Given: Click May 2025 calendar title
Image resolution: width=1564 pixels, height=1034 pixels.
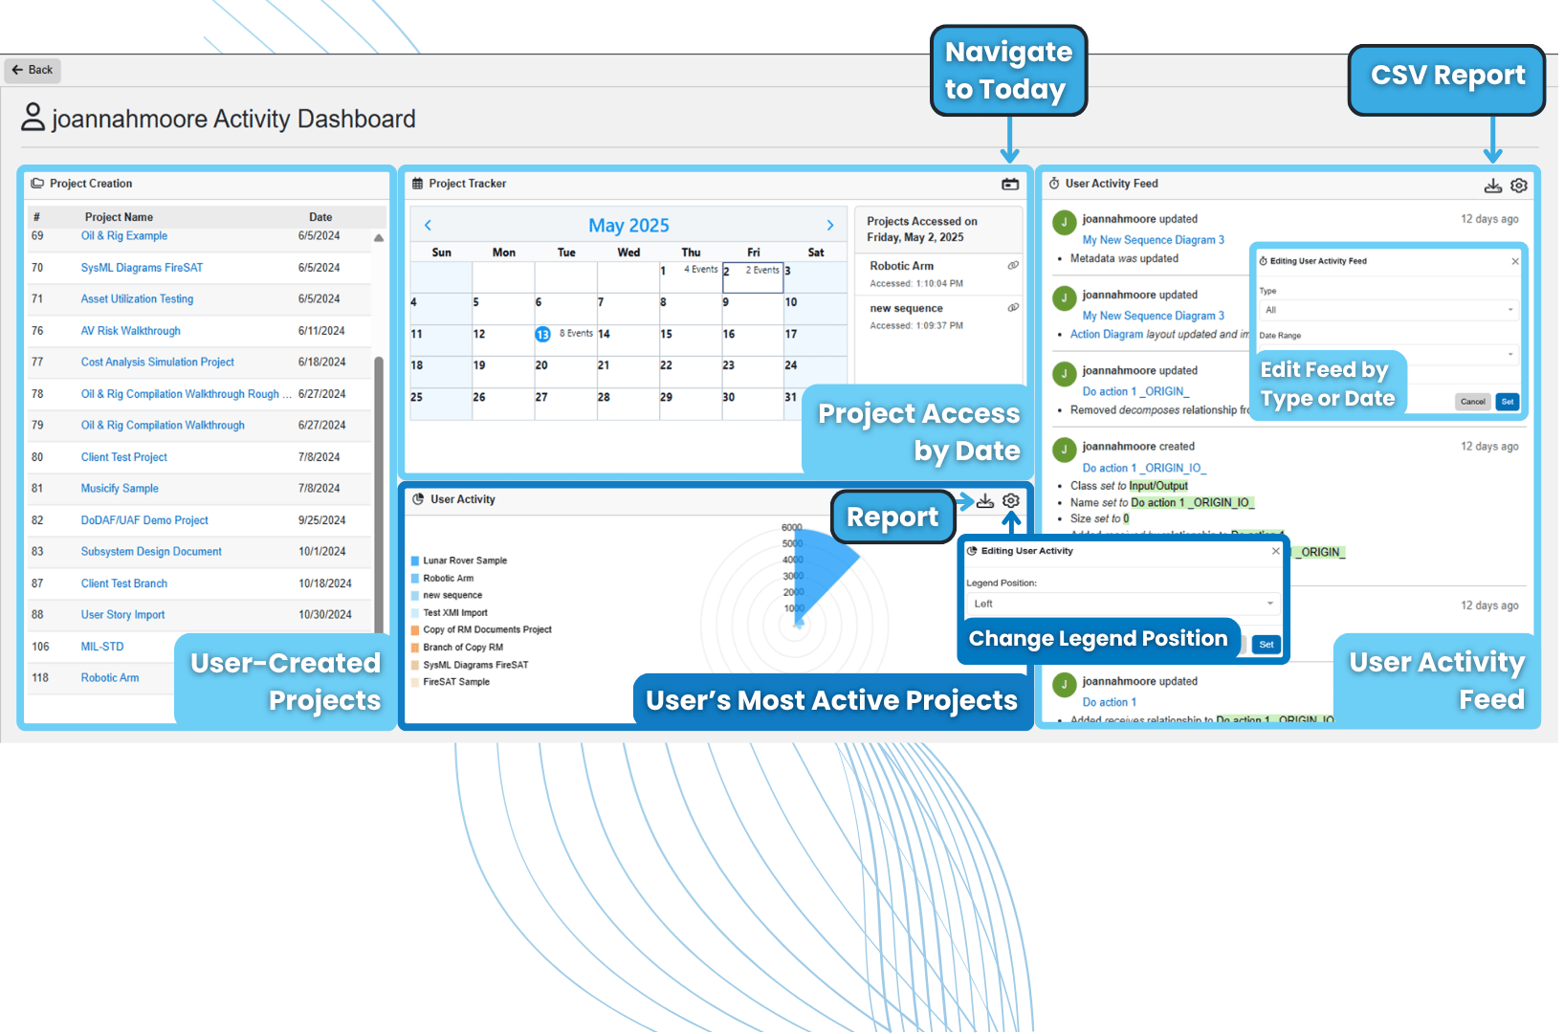Looking at the screenshot, I should 628,226.
